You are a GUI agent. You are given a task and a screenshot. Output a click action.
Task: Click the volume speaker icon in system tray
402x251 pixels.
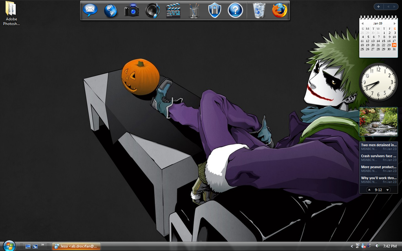pyautogui.click(x=377, y=246)
